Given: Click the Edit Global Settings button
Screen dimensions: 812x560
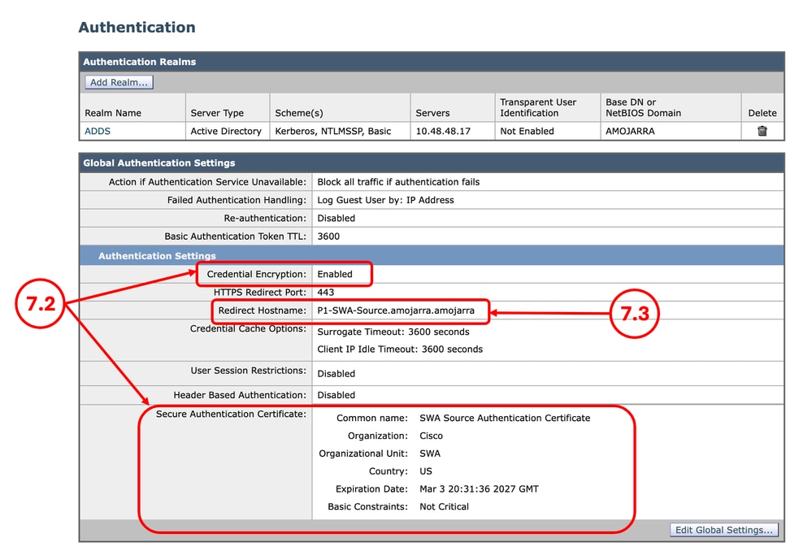Looking at the screenshot, I should (x=723, y=530).
